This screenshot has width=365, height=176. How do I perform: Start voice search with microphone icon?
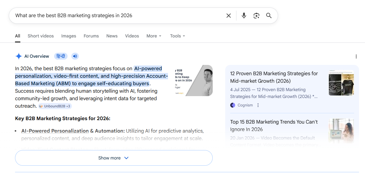[x=244, y=16]
